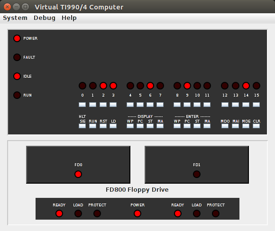The width and height of the screenshot is (275, 231).
Task: Toggle data switch 15
Action: click(x=256, y=105)
